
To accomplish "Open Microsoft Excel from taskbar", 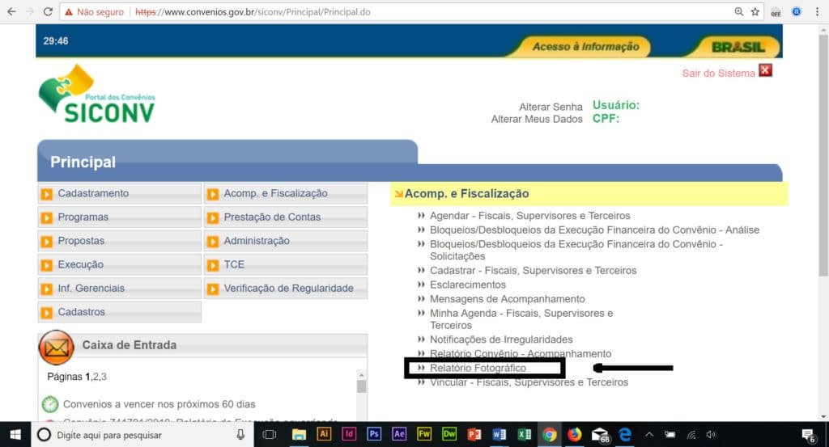I will (x=525, y=434).
